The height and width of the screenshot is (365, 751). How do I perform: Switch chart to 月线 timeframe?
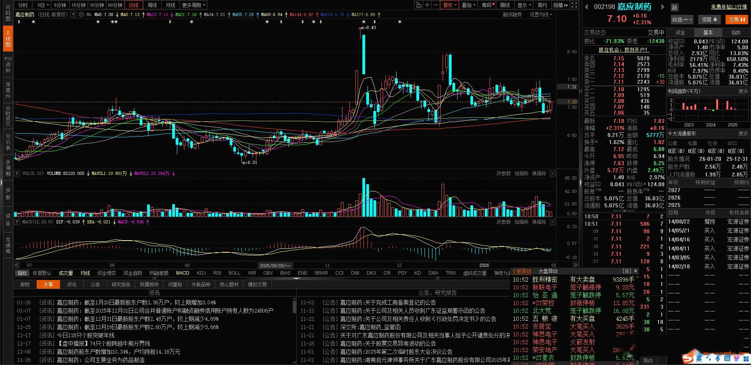click(171, 5)
